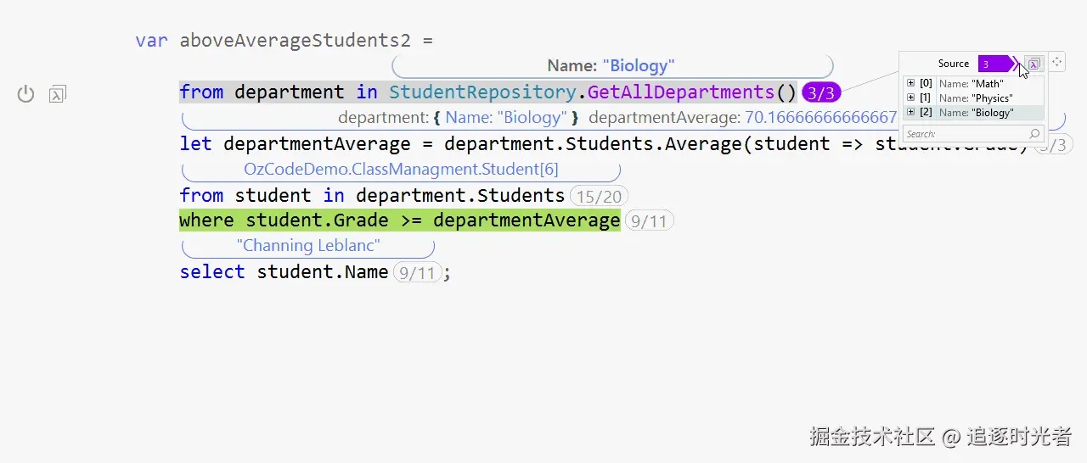This screenshot has height=463, width=1087.
Task: Click the Name: "Biology" tooltip above the query
Action: (x=611, y=65)
